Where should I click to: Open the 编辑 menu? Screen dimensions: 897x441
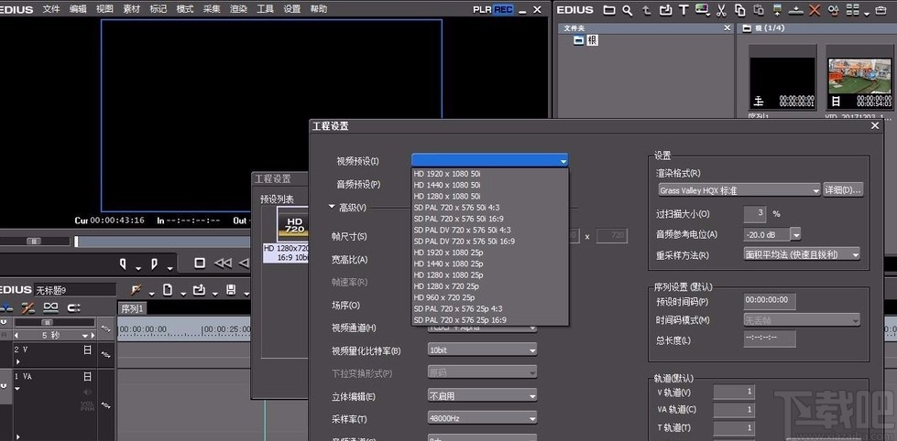[78, 9]
